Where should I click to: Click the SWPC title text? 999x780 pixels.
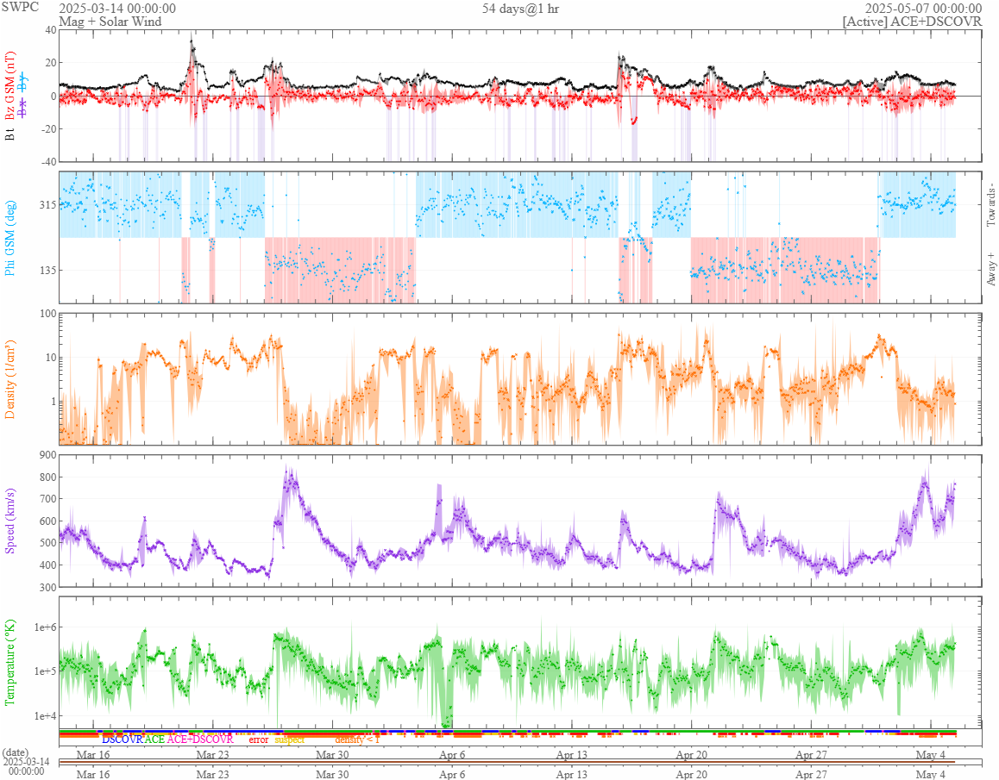21,7
